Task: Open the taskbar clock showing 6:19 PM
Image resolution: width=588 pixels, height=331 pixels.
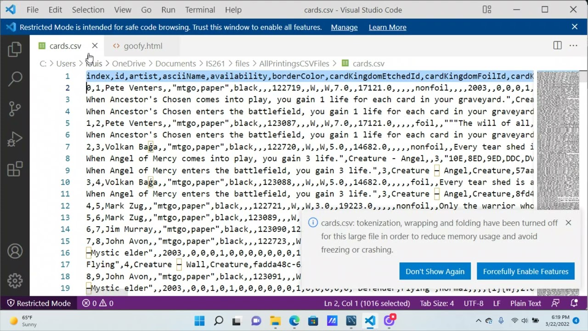Action: coord(556,321)
